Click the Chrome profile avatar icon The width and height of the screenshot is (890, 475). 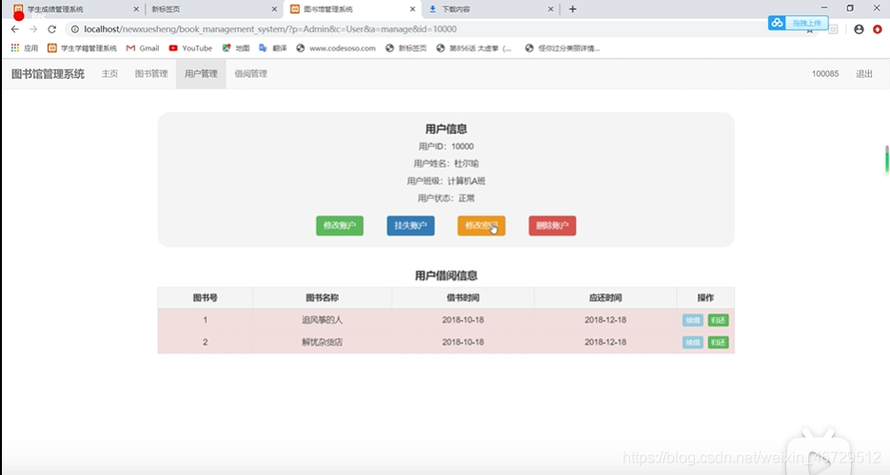coord(859,29)
